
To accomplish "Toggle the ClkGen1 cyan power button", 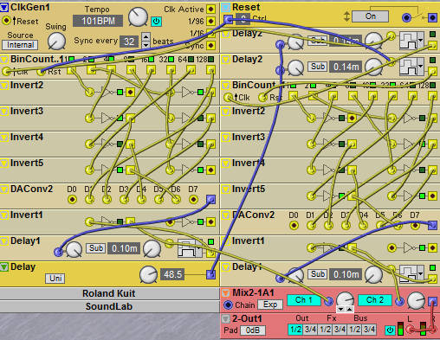I will [156, 21].
